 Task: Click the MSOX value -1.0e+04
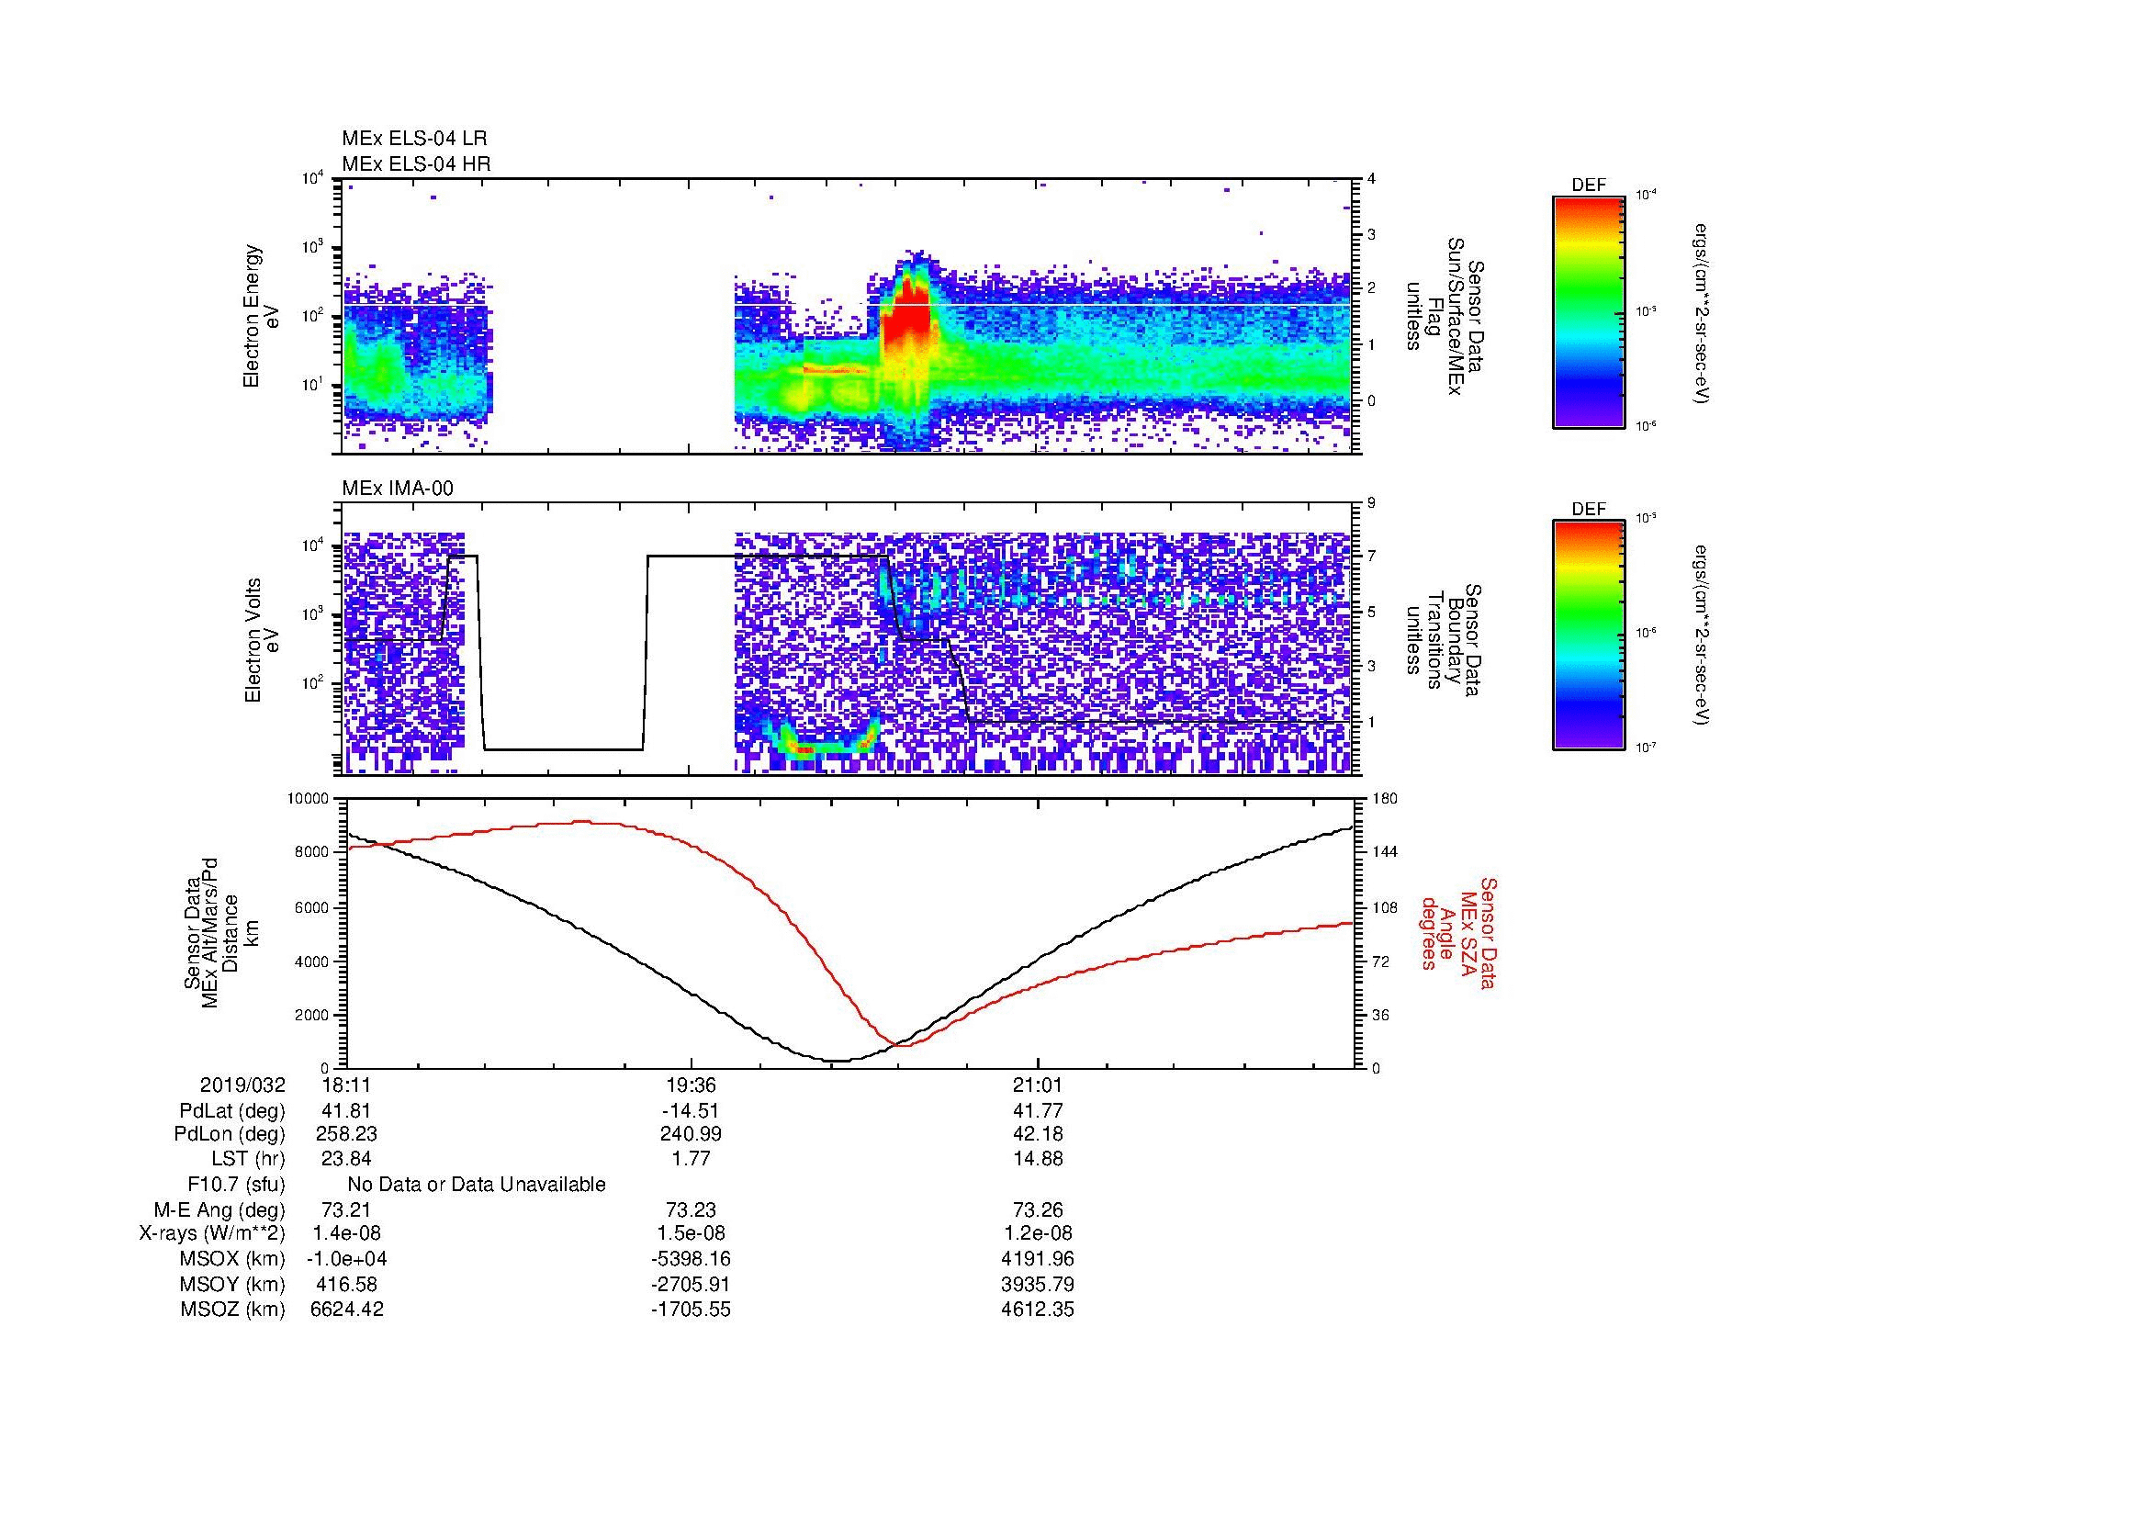coord(346,1259)
